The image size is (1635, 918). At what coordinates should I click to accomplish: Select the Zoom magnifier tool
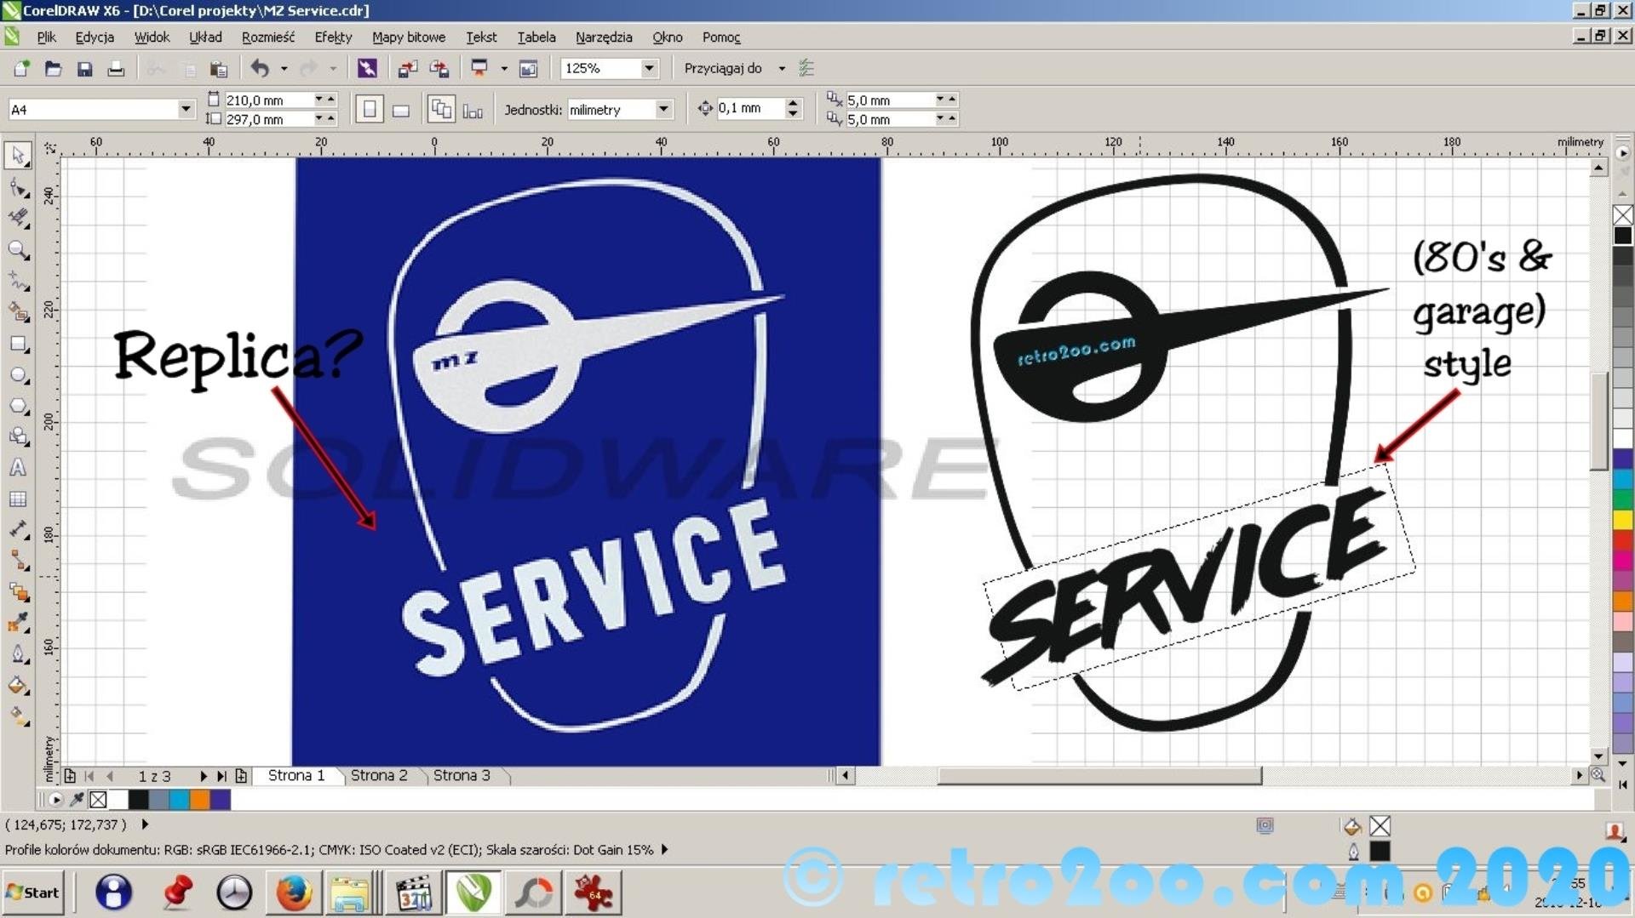point(18,250)
